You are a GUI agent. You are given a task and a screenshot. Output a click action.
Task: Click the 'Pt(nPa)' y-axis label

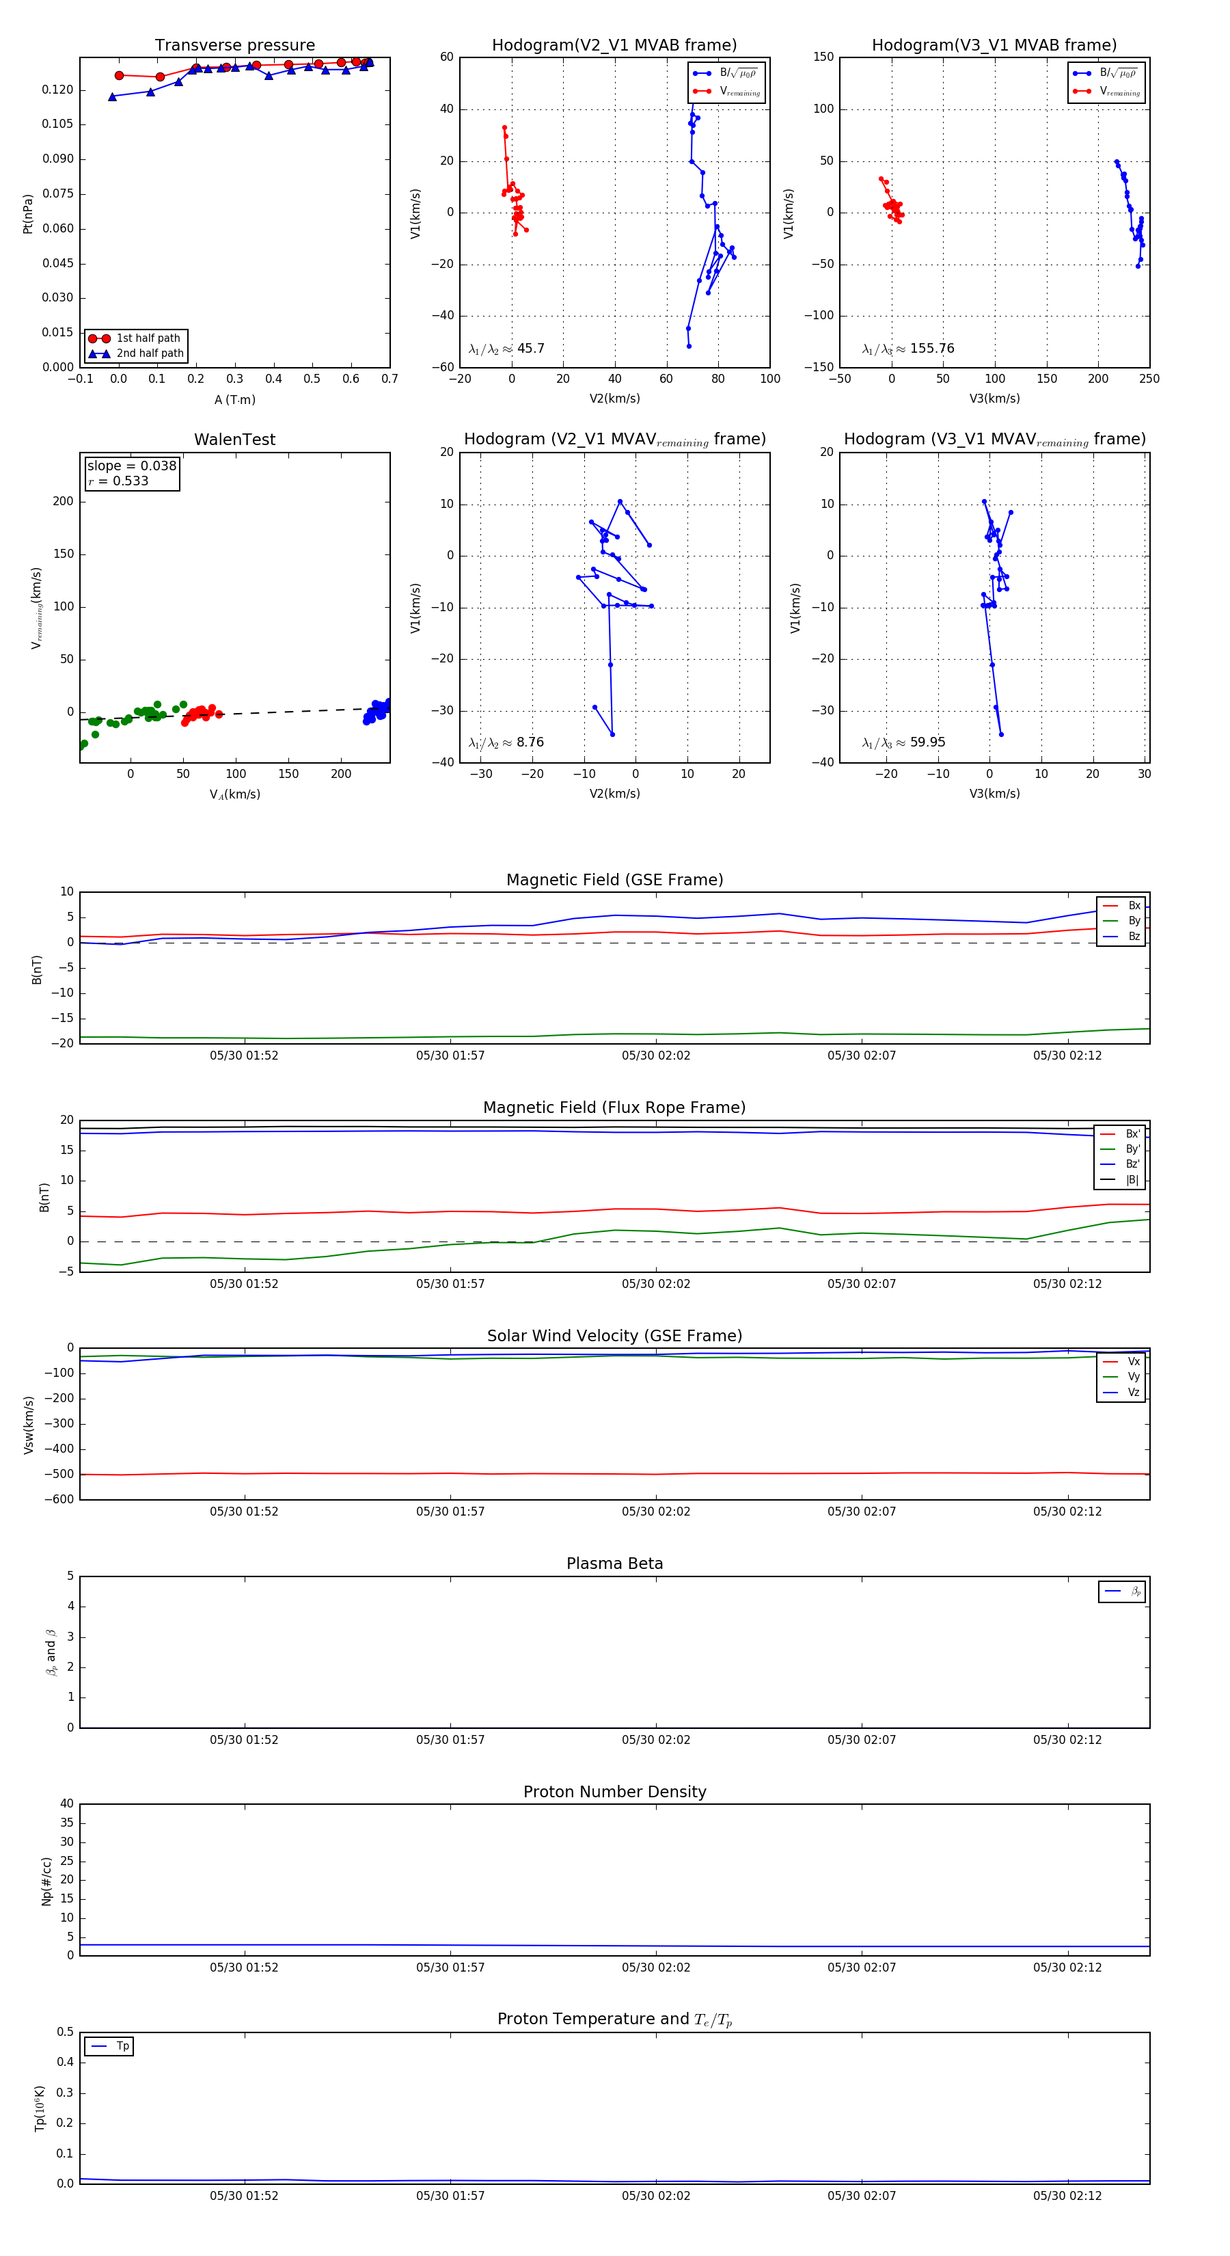coord(28,213)
